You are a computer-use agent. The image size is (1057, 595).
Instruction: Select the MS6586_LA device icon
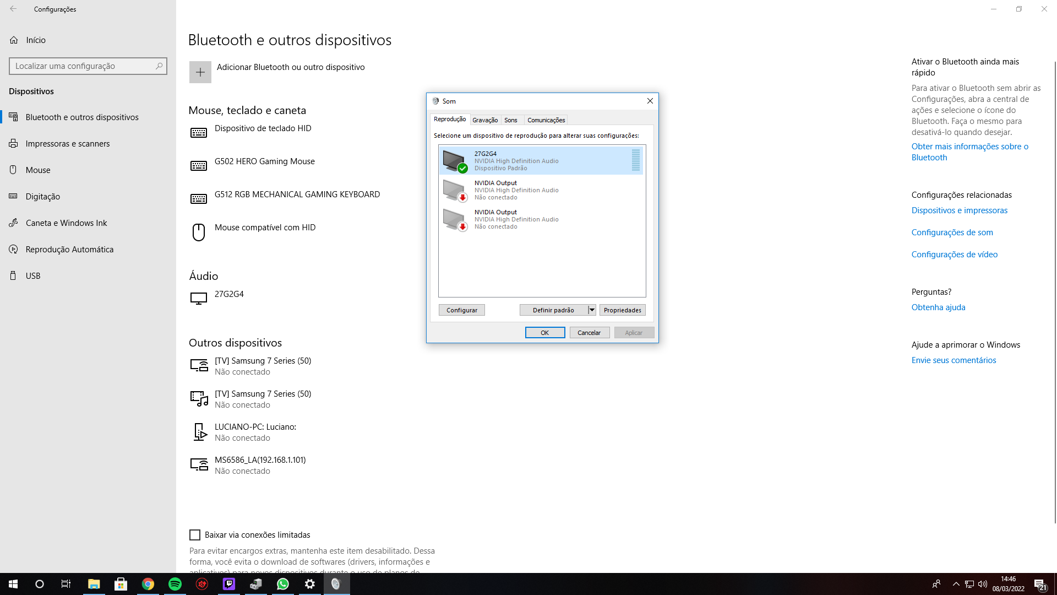click(x=199, y=464)
